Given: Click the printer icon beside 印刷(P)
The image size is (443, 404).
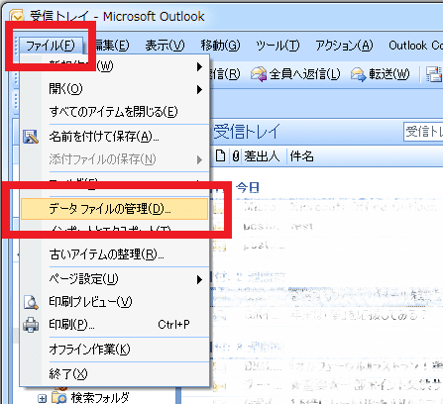Looking at the screenshot, I should point(31,325).
